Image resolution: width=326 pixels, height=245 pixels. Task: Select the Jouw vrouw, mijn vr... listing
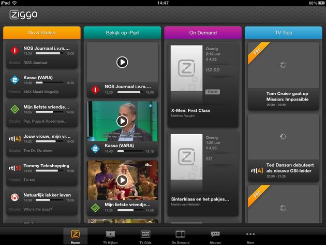[42, 143]
